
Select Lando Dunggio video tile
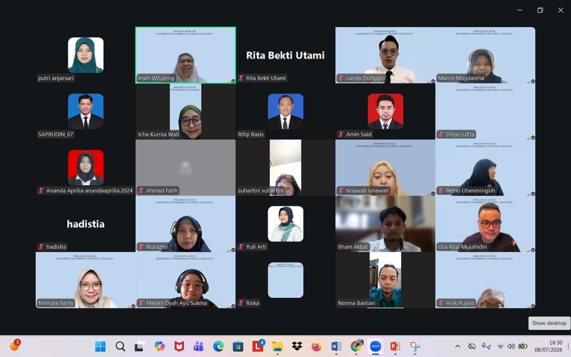pos(385,55)
